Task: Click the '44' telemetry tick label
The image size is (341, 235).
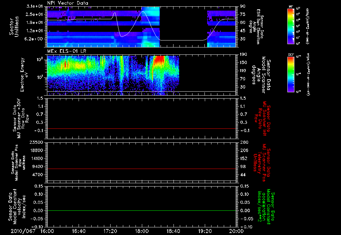Action: [x=243, y=175]
